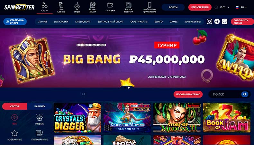The image size is (254, 145).
Task: Switch to the Казино toggle
Action: tap(40, 106)
